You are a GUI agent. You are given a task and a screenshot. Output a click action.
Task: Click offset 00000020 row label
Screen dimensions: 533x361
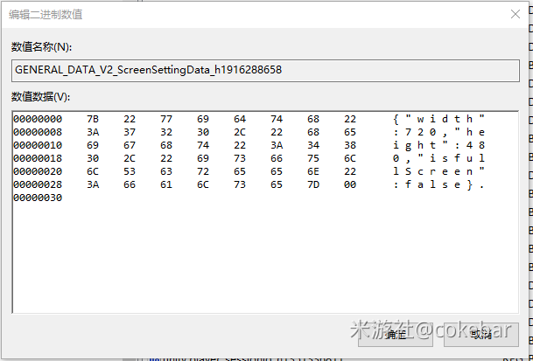pyautogui.click(x=38, y=171)
